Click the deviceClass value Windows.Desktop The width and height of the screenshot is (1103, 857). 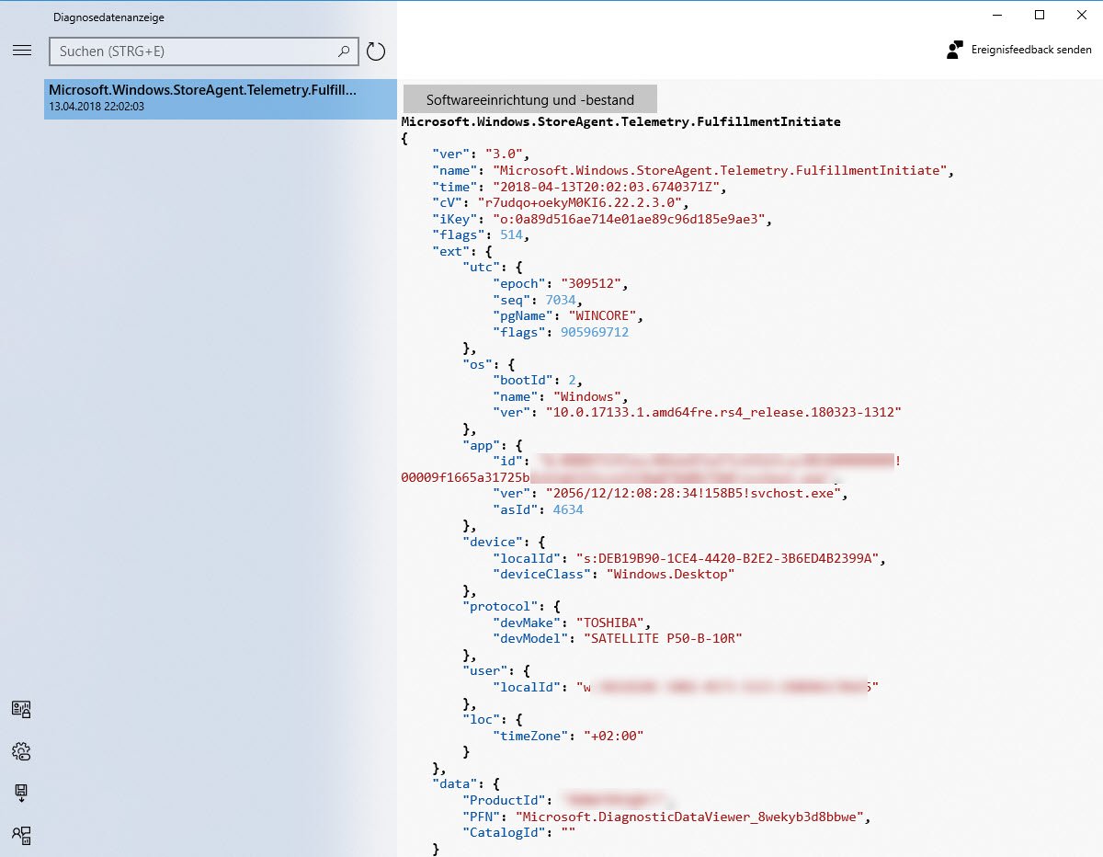[x=670, y=574]
